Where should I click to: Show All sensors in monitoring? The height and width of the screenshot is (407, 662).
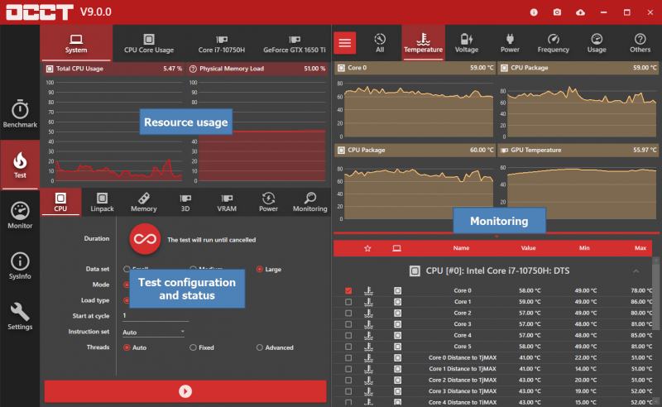pos(380,43)
